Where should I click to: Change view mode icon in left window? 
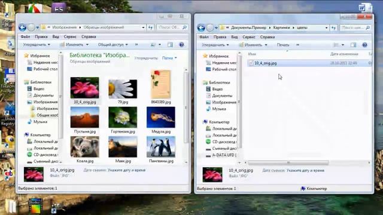(x=153, y=45)
